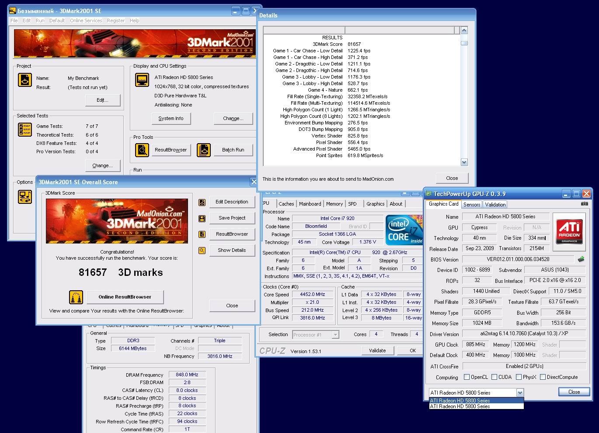Screen dimensions: 599x433
Task: Click the Edit... button in Project section
Action: (x=102, y=100)
